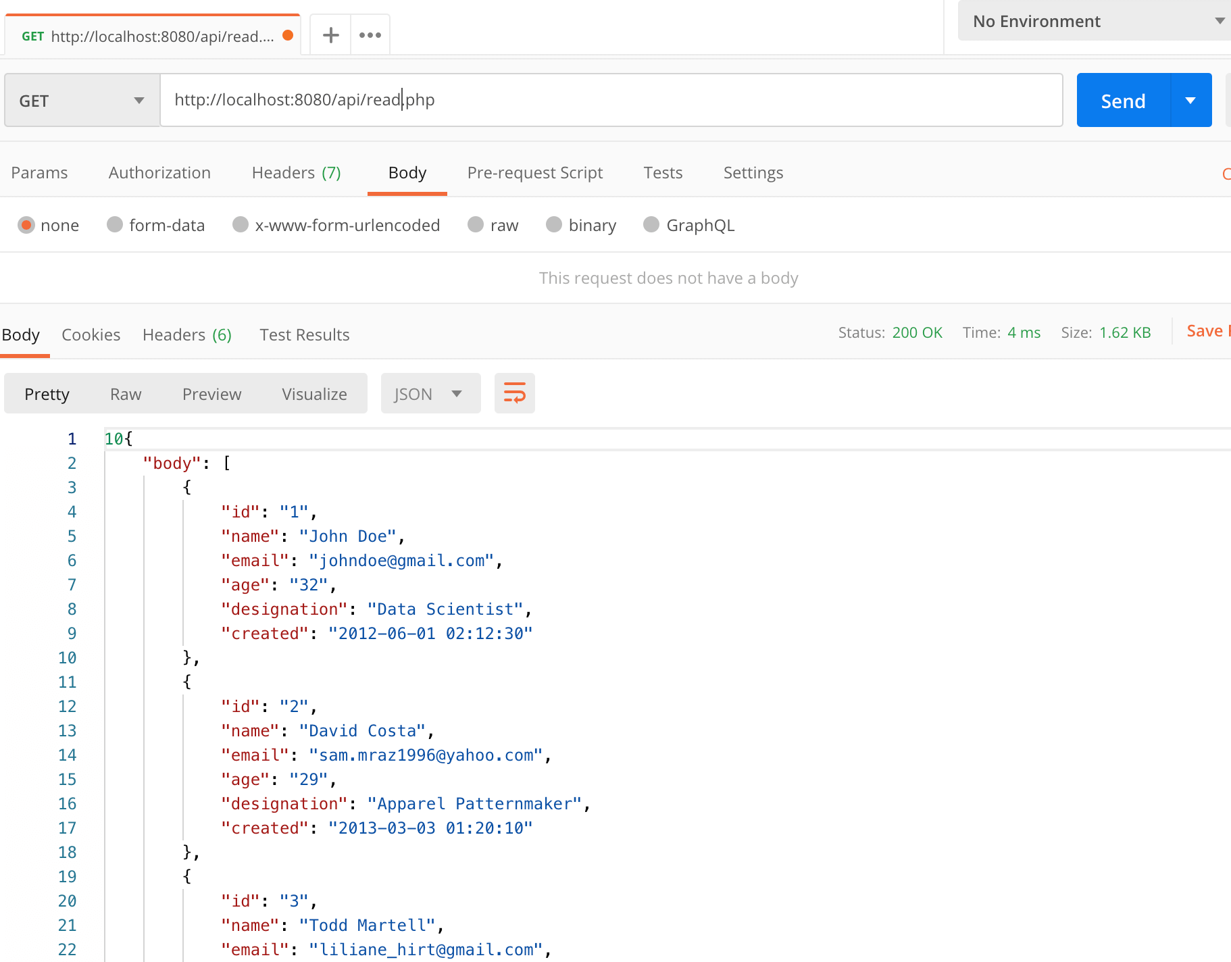Viewport: 1231px width, 962px height.
Task: Select the raw body type radio
Action: (476, 224)
